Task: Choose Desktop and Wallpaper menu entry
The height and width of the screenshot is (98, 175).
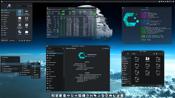Action: (x=10, y=69)
